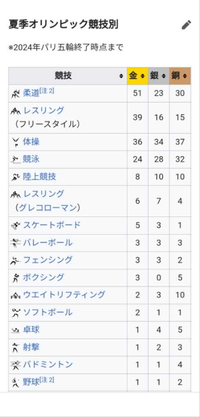Tap the pencil edit icon for the section
The image size is (200, 417).
186,25
